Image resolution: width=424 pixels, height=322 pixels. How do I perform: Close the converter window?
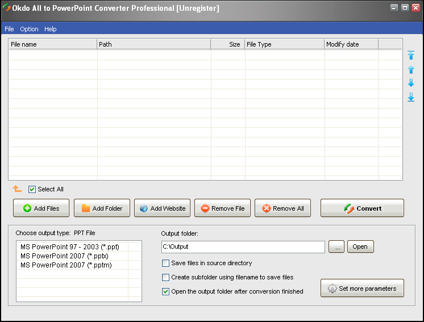pos(415,7)
